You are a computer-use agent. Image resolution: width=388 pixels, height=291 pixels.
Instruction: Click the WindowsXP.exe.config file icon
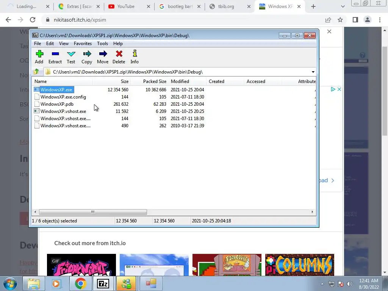pos(37,97)
